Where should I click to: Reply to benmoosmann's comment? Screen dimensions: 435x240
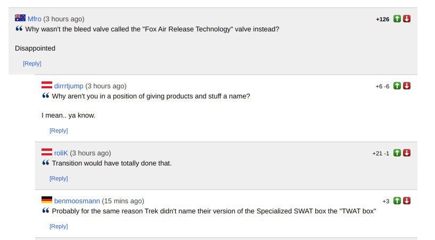pos(59,226)
